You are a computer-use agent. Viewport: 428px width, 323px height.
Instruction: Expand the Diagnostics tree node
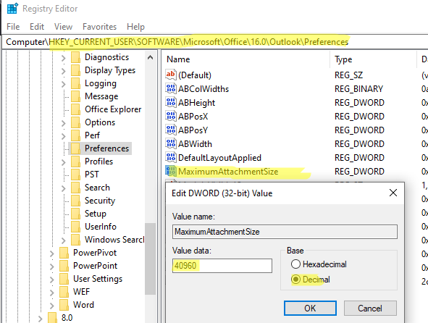[x=63, y=58]
